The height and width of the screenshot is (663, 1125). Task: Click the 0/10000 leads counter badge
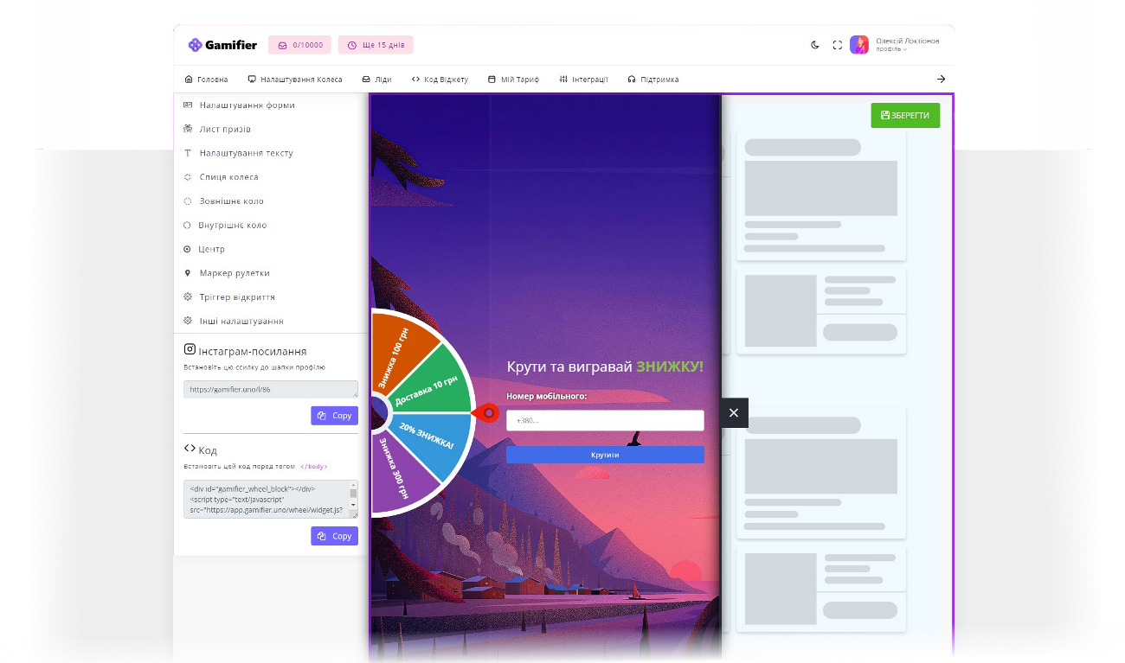[299, 45]
